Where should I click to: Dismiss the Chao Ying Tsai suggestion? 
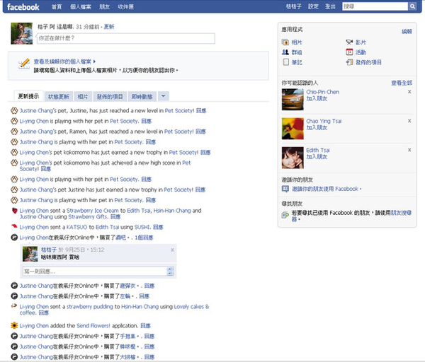[409, 121]
